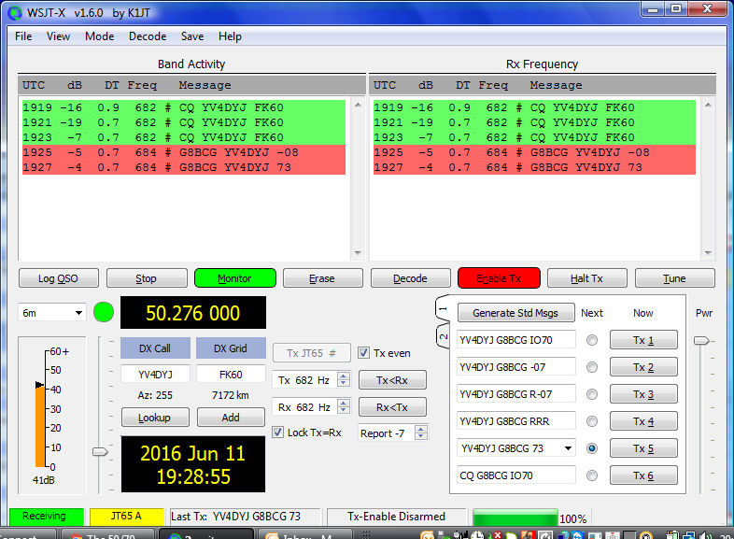Decrease Tx frequency with down arrow
This screenshot has width=734, height=539.
pos(344,383)
